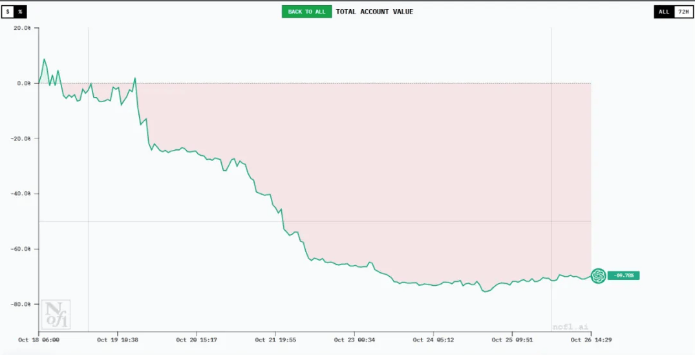Click the -69.78% value badge
The height and width of the screenshot is (355, 695).
623,275
